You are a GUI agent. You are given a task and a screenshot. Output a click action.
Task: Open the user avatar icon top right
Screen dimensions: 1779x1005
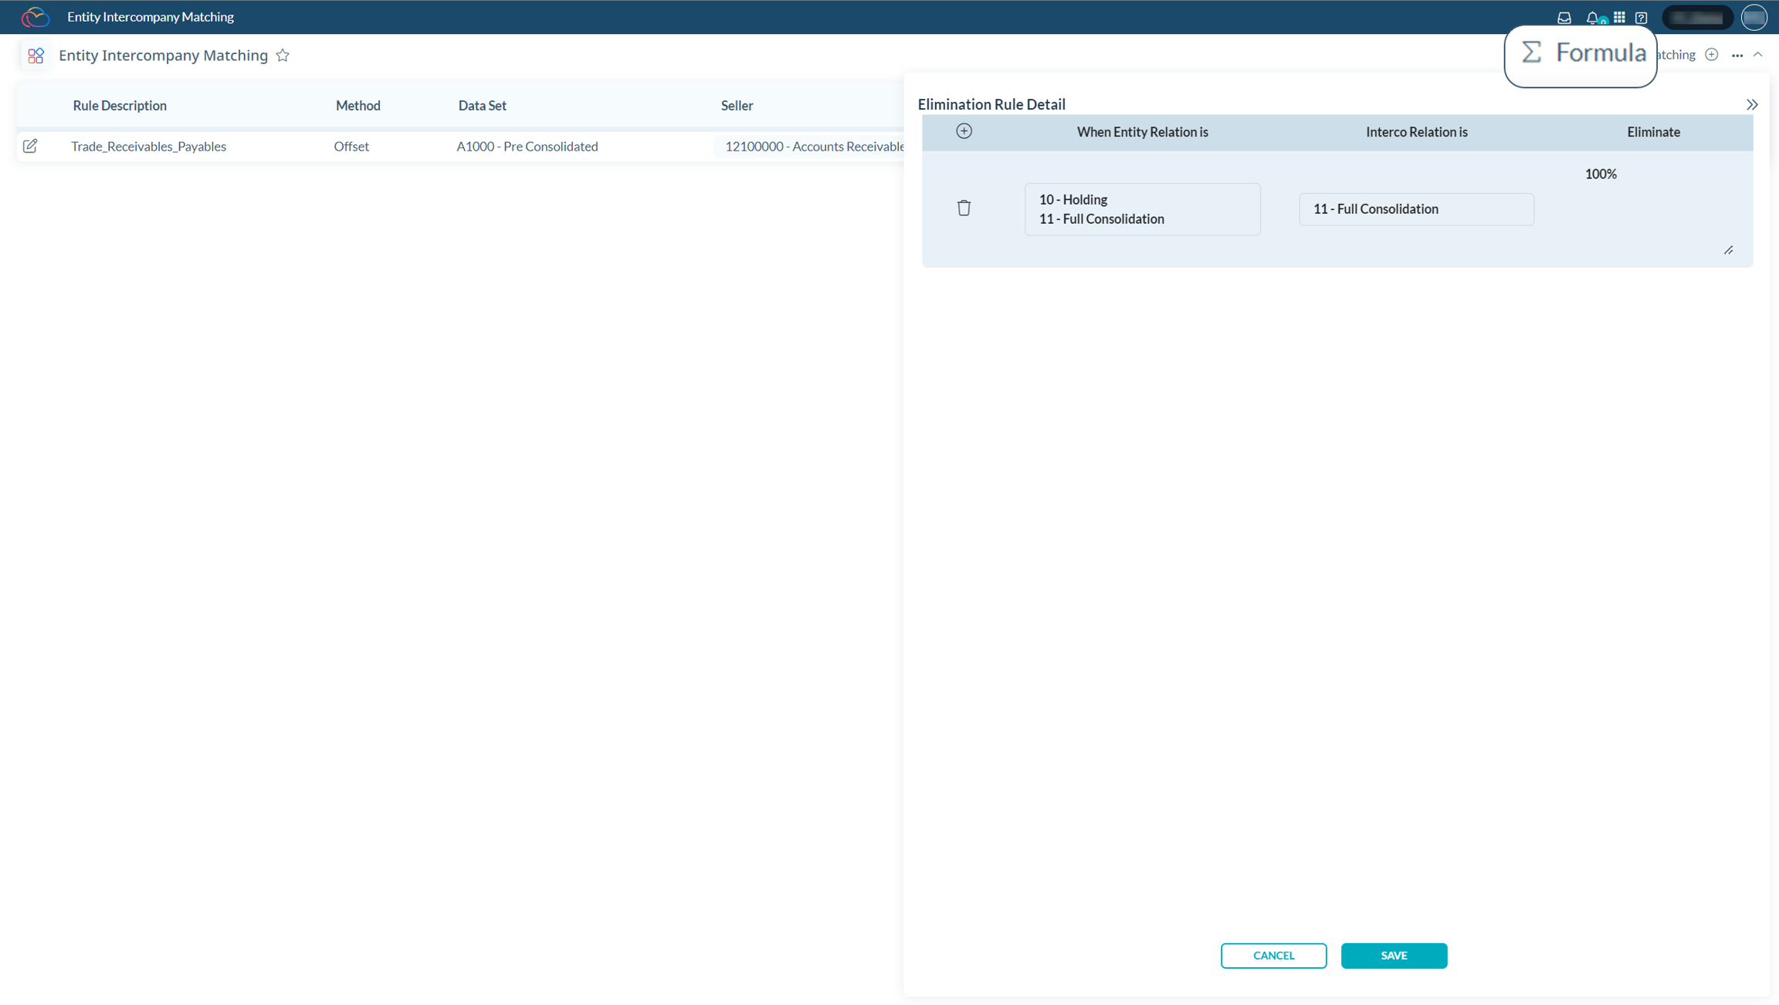(x=1754, y=17)
